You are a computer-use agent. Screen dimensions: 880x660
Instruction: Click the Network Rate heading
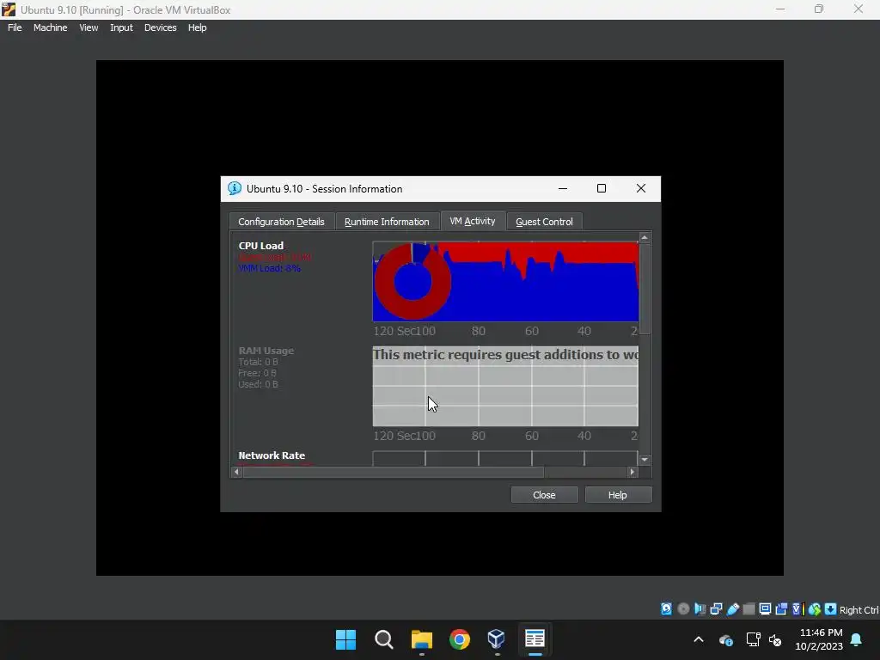tap(272, 455)
